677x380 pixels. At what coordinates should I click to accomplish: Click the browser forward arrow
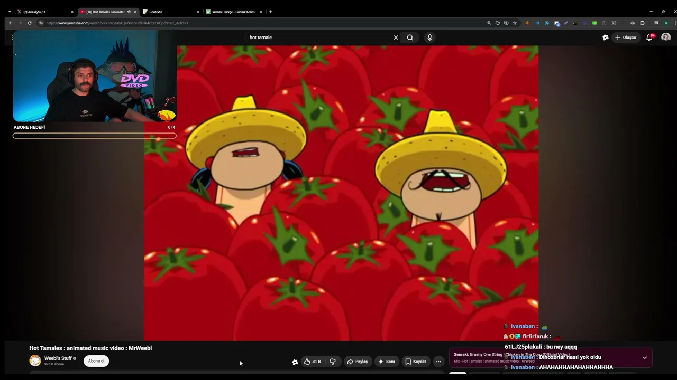point(20,23)
